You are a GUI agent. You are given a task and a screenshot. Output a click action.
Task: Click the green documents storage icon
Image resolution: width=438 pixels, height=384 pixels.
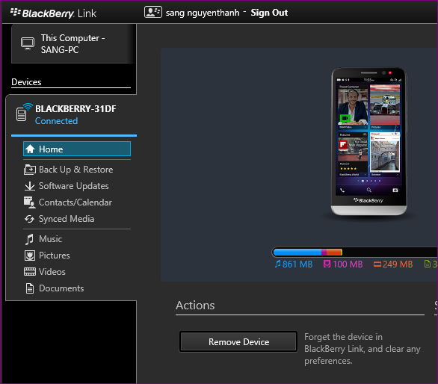click(427, 264)
